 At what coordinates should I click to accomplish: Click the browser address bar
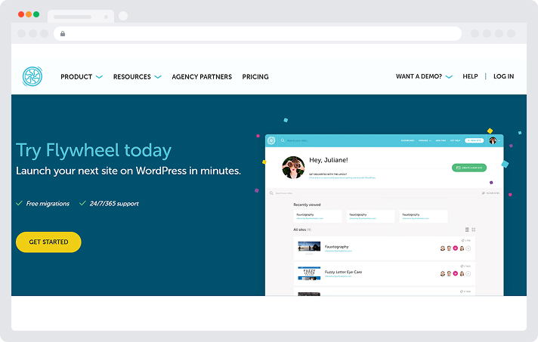click(258, 33)
